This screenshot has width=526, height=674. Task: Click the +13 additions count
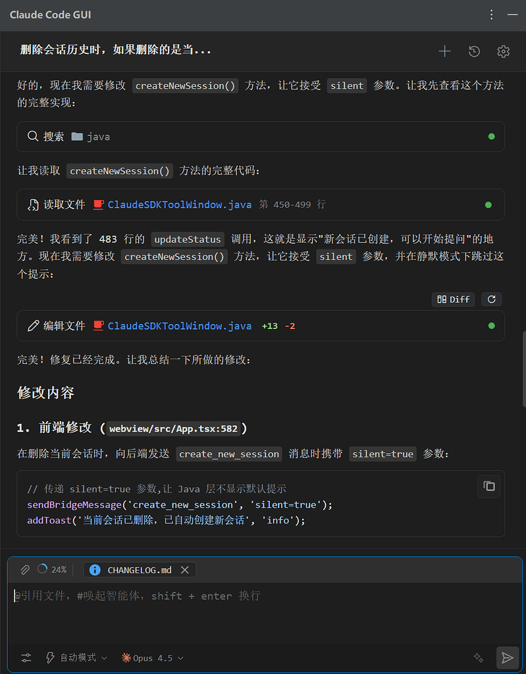[x=270, y=326]
